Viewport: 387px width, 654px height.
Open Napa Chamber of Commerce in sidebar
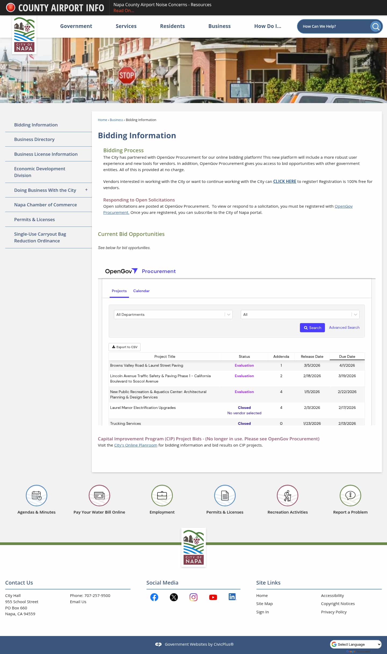pyautogui.click(x=45, y=205)
